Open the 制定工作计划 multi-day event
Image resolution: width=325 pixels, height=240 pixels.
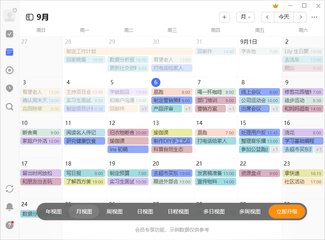(x=128, y=51)
